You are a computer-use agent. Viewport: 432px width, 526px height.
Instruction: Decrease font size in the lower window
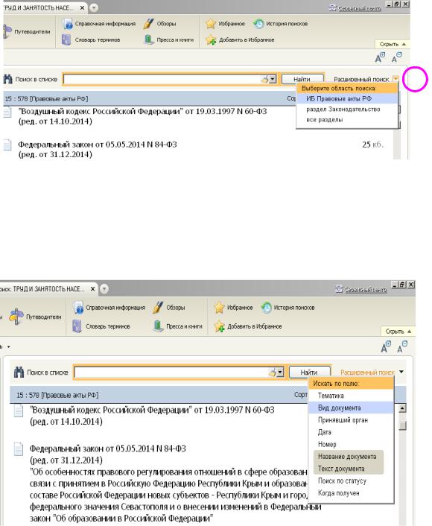coord(402,346)
